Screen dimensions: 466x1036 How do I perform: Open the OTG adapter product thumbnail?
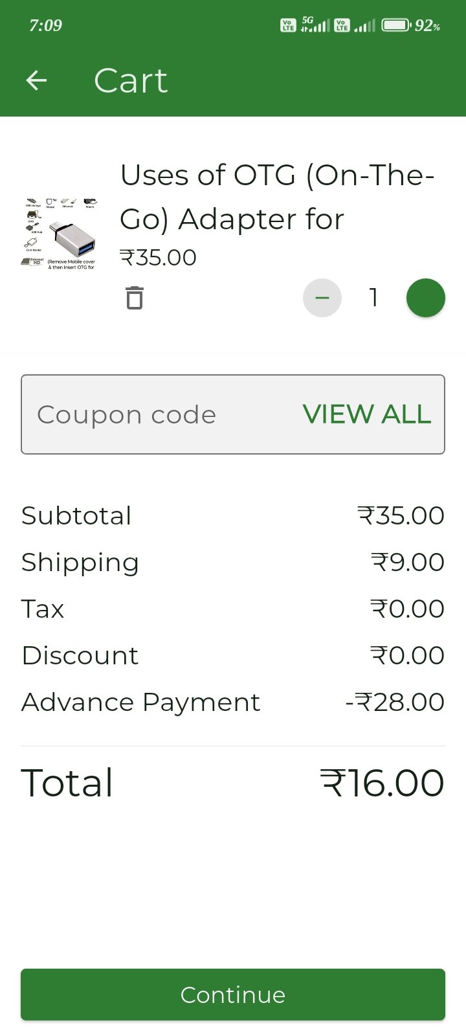click(x=60, y=234)
